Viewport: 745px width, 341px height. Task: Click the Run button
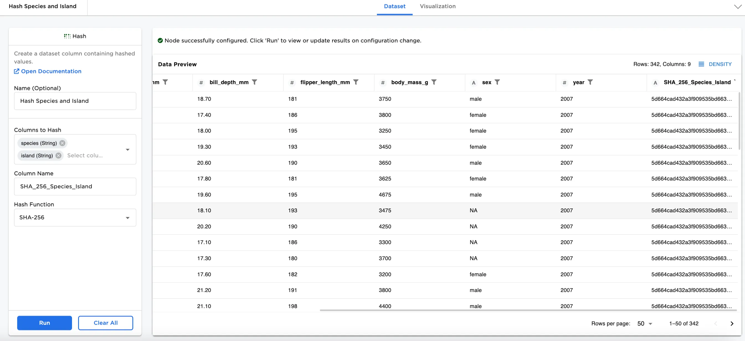point(44,323)
